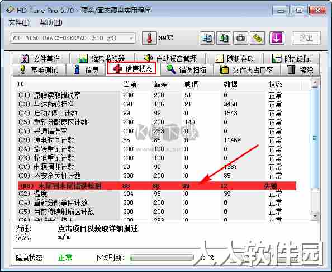Maximize the HD Tune Pro window
332x272 pixels.
299,11
